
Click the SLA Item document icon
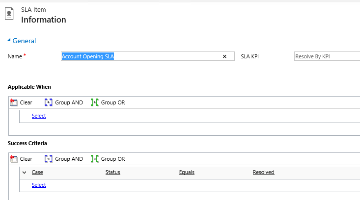pos(9,14)
